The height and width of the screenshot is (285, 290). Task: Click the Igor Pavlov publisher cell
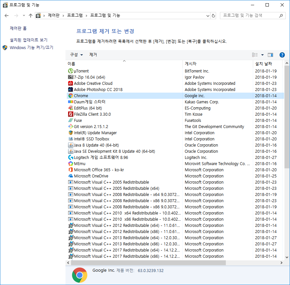pos(195,77)
